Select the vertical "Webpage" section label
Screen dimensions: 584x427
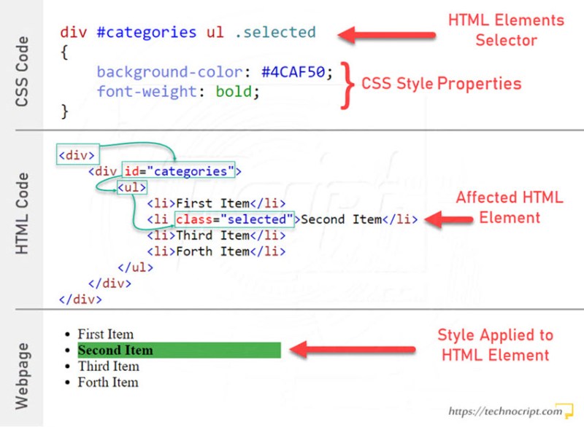pyautogui.click(x=22, y=376)
